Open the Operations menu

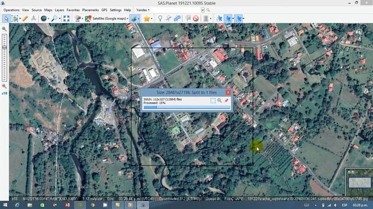tap(12, 10)
